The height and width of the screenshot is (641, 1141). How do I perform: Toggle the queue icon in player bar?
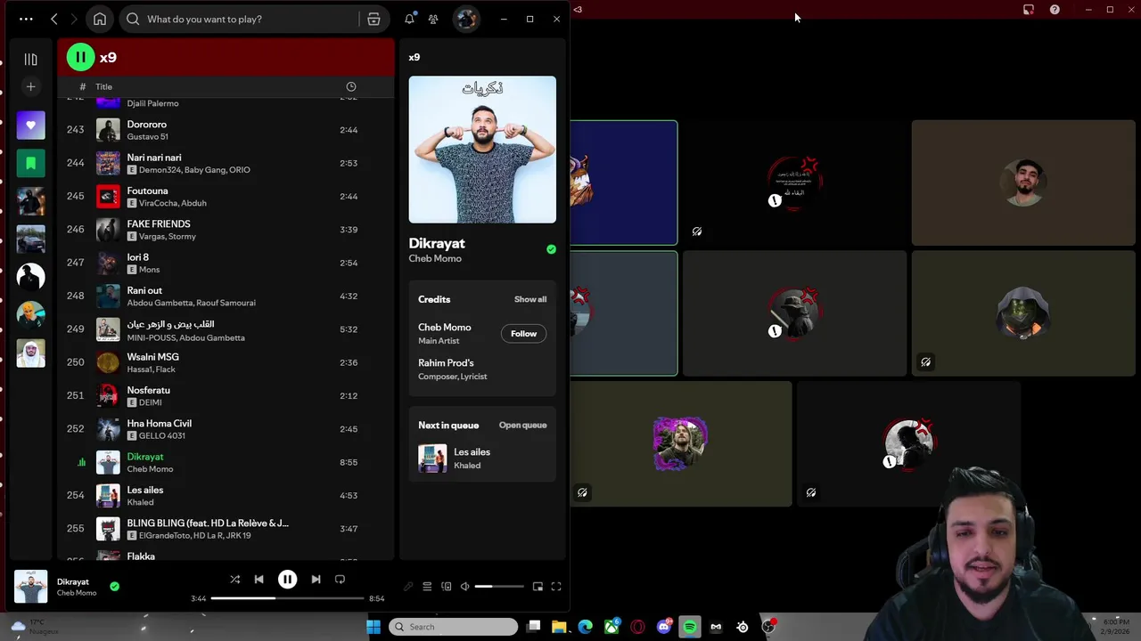point(427,587)
